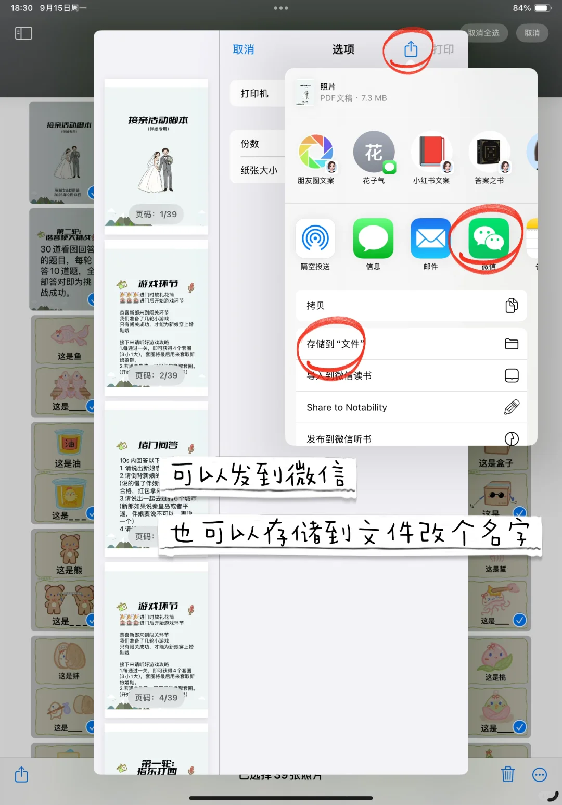Viewport: 562px width, 805px height.
Task: Open the page 1/39 preview thumbnail
Action: click(156, 156)
